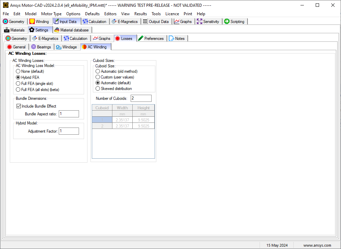
Task: Open the Bearings losses tab
Action: point(41,47)
